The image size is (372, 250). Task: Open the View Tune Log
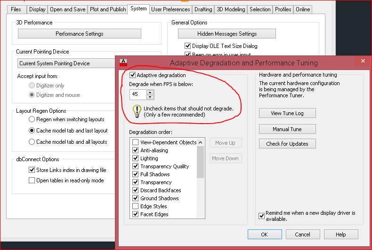287,113
